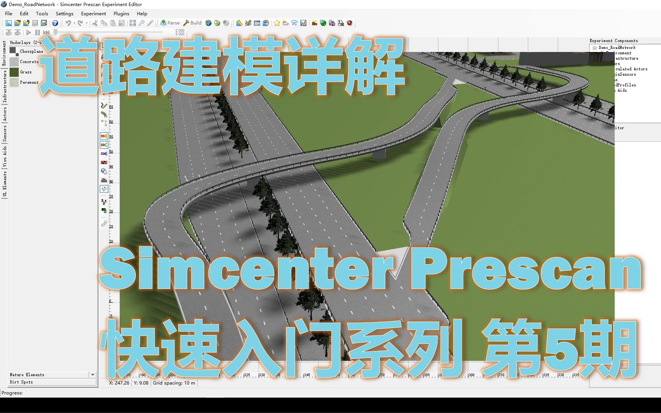This screenshot has height=413, width=661.
Task: Open the Undo history dropdown arrow
Action: pyautogui.click(x=74, y=23)
